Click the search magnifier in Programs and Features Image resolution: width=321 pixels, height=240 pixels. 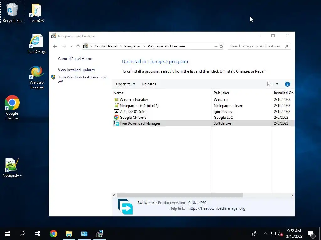287,46
